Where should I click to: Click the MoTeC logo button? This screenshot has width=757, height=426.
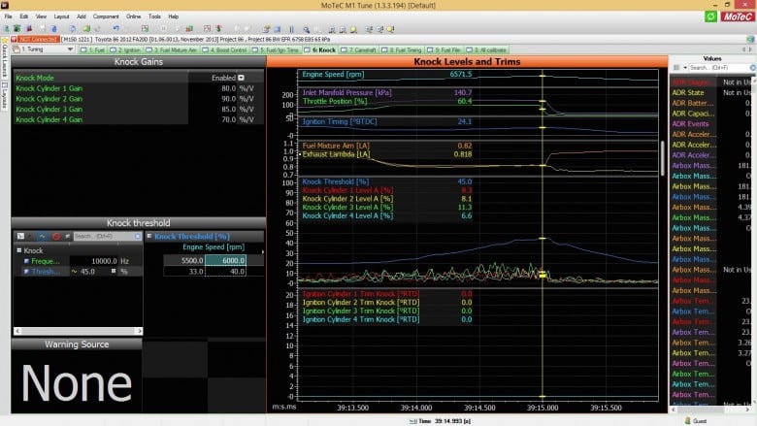tap(738, 16)
